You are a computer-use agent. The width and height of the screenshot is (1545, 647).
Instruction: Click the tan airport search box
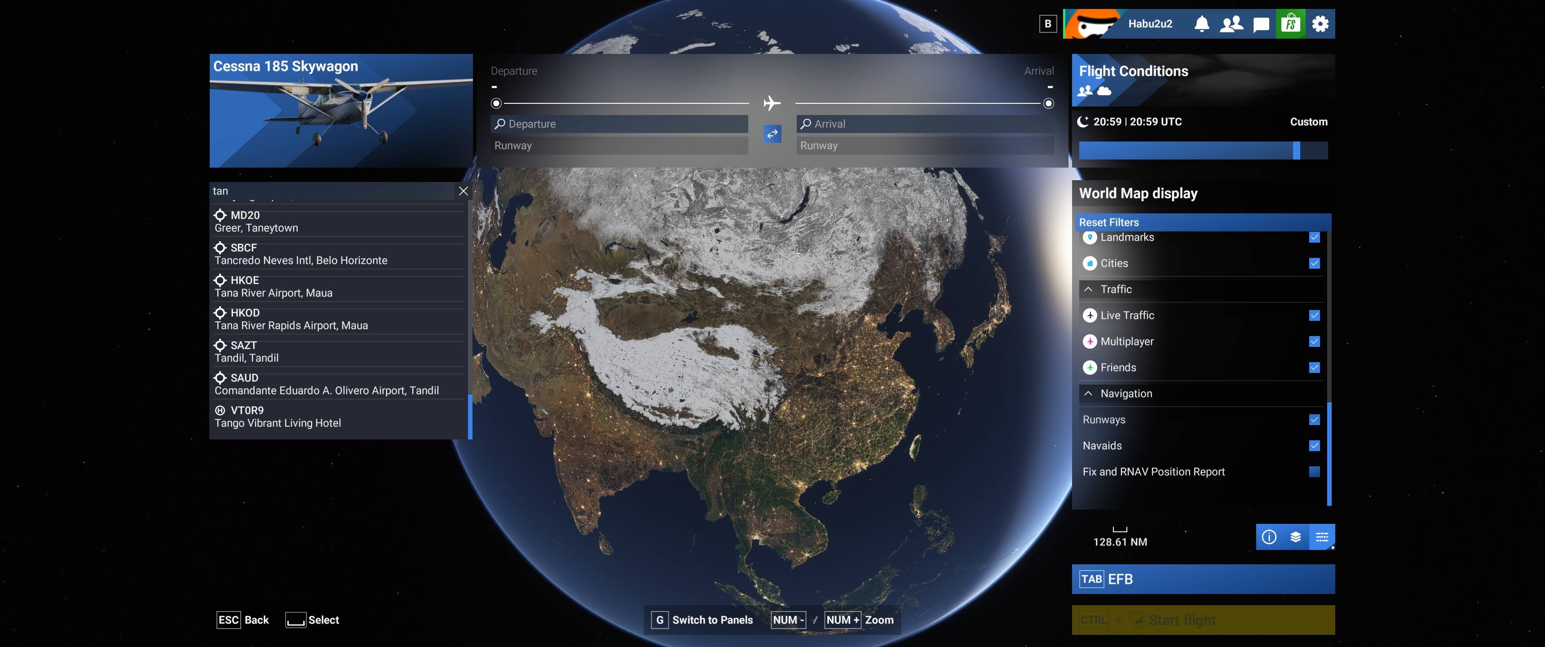(x=333, y=191)
